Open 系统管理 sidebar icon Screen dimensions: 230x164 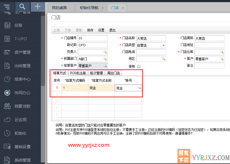[7, 160]
